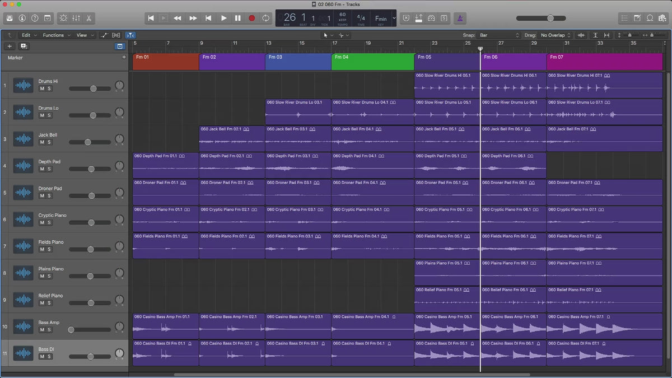This screenshot has height=378, width=672.
Task: Open the Library panel icon
Action: click(x=10, y=18)
